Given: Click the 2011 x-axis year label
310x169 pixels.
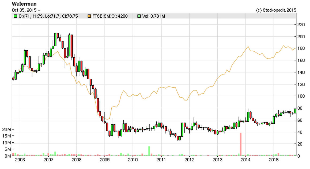Looking at the screenshot, I should 161,160.
